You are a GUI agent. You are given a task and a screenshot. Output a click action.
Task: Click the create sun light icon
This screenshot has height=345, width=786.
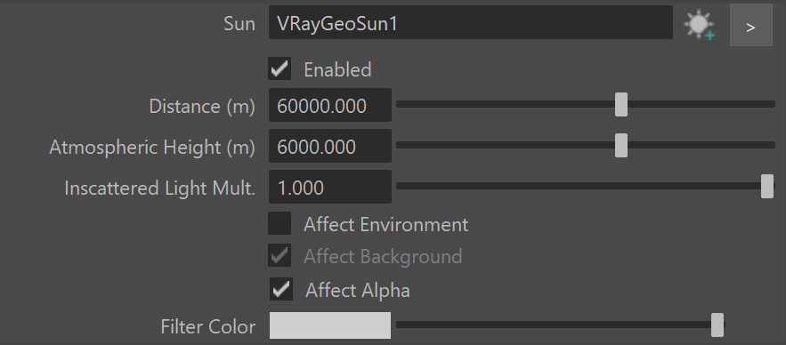tap(700, 26)
